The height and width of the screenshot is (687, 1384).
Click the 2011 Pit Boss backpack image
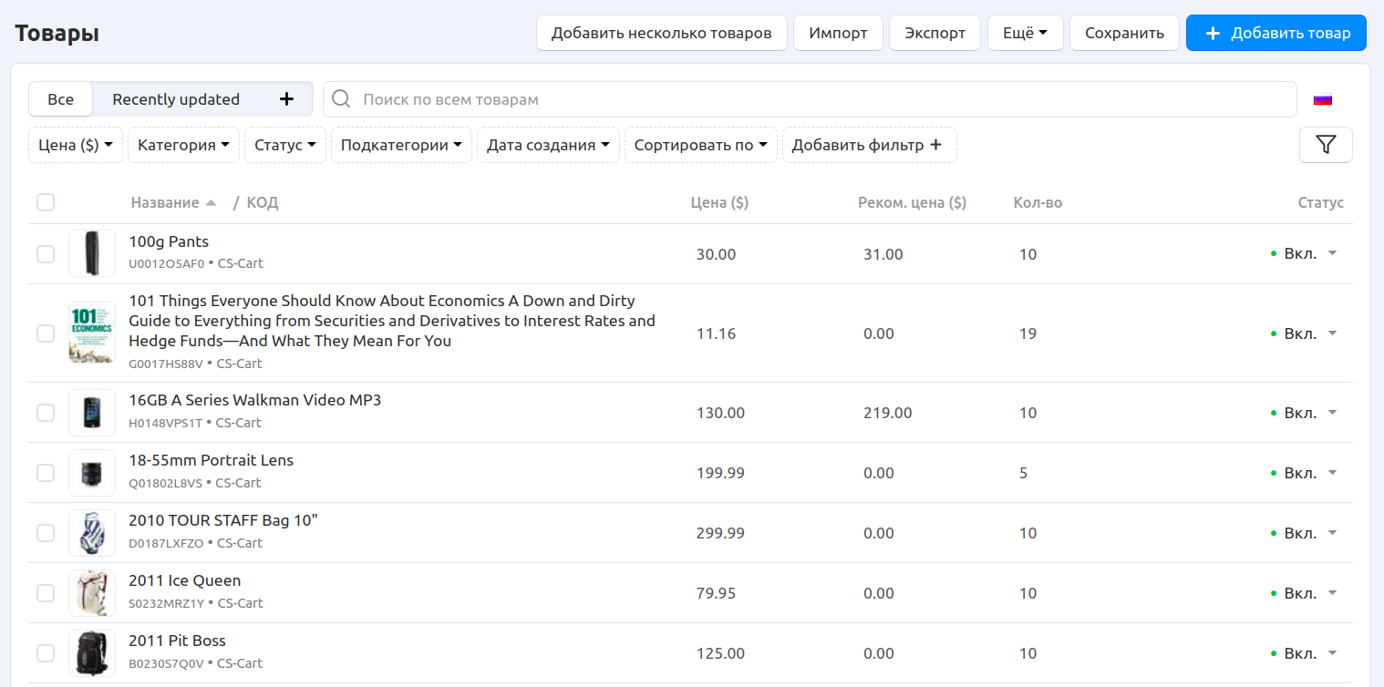92,653
